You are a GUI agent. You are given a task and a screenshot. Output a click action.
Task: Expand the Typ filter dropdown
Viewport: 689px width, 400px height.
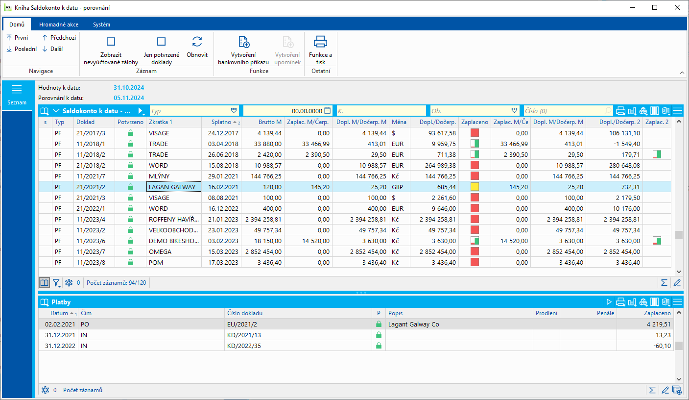point(234,111)
